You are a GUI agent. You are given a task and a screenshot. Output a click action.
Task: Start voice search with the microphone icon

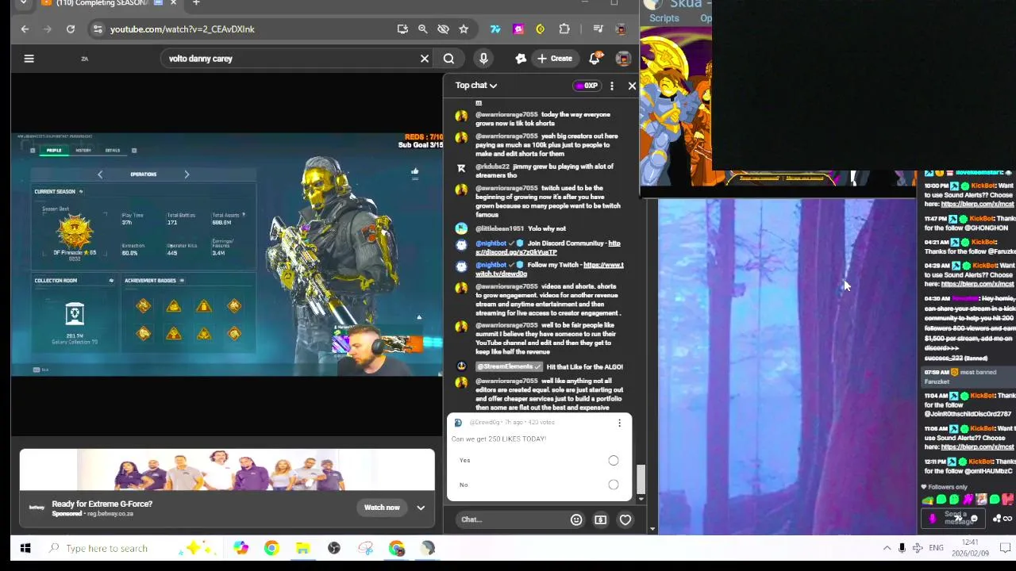(x=483, y=58)
